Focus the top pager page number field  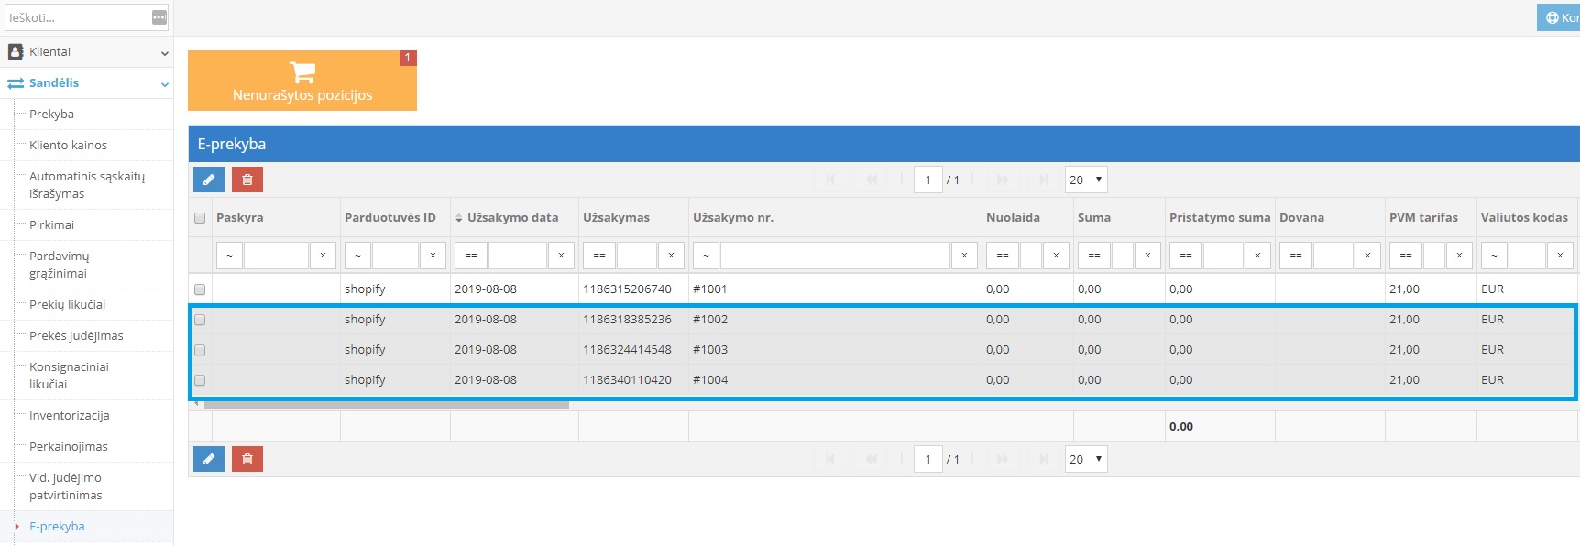click(927, 180)
